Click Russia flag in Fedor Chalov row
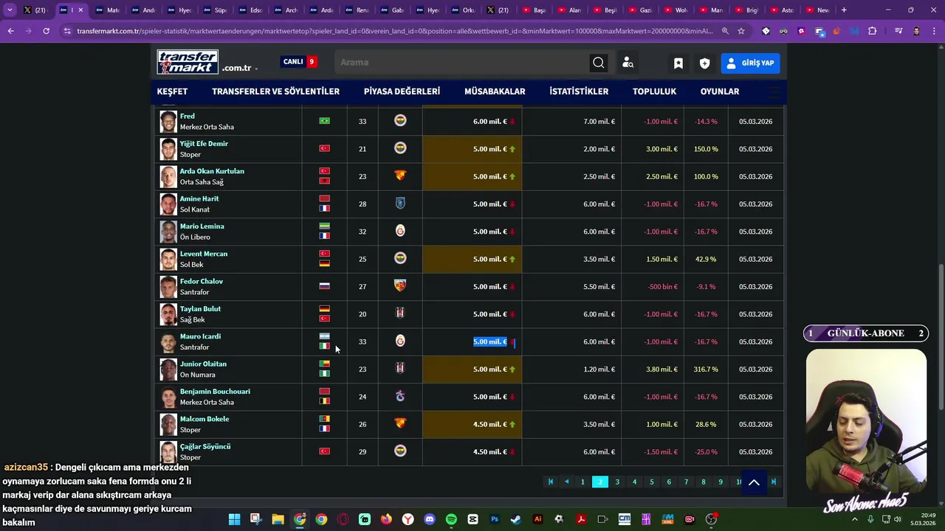Image resolution: width=945 pixels, height=531 pixels. [324, 286]
